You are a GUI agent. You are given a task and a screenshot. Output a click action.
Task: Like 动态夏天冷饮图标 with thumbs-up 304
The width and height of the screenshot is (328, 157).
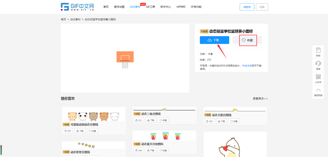[x=139, y=150]
